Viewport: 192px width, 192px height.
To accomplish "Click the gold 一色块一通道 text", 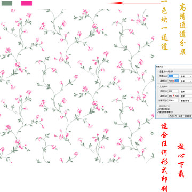I will (x=165, y=25).
